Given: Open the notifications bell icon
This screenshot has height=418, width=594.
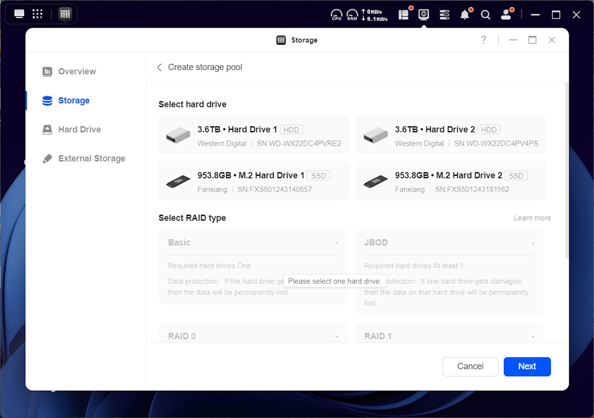Looking at the screenshot, I should coord(464,15).
